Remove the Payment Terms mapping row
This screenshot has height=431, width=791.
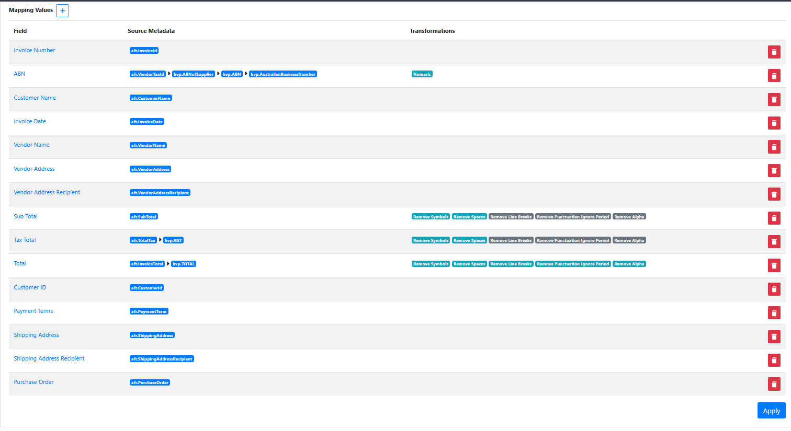click(x=774, y=313)
